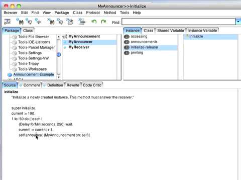Click the first toolbar icon, open new browser
The image size is (241, 180).
click(7, 21)
